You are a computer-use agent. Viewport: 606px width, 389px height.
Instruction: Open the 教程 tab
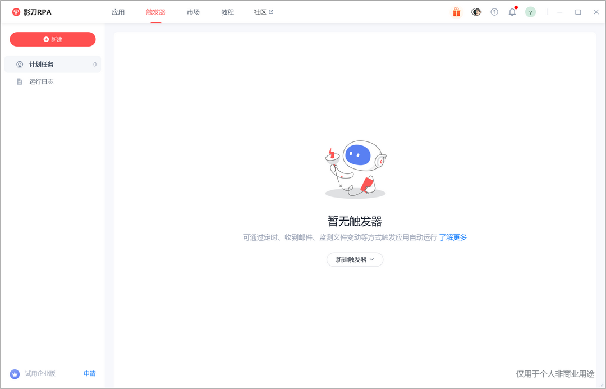point(227,11)
